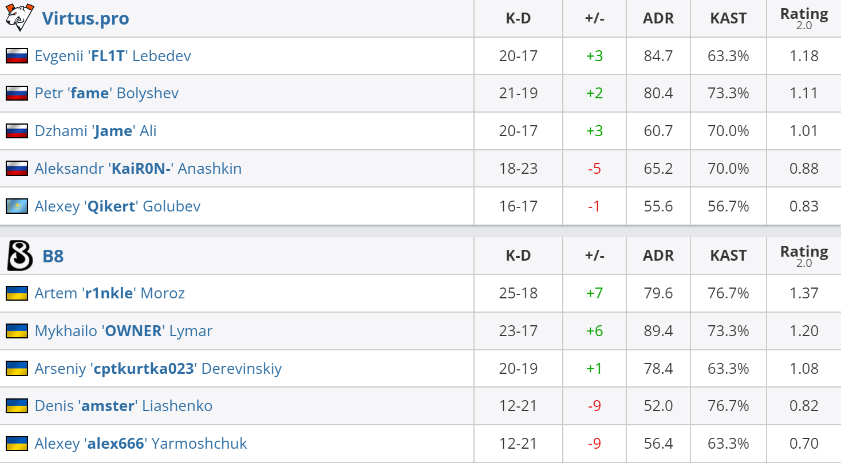Click the K-D column header in B8 table
The width and height of the screenshot is (841, 463).
pos(518,256)
